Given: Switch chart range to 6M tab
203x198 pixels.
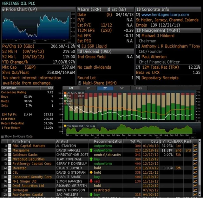Looking at the screenshot, I should point(70,88).
